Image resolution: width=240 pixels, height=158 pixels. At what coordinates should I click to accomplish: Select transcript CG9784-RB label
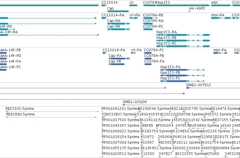click(x=153, y=15)
